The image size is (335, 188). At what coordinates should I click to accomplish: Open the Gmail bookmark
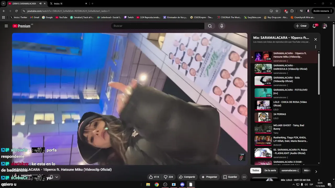35,17
